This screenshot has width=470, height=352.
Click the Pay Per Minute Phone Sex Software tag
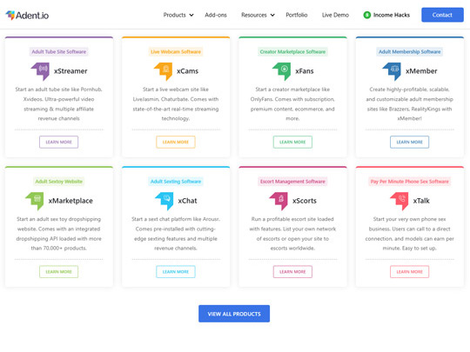tap(409, 182)
